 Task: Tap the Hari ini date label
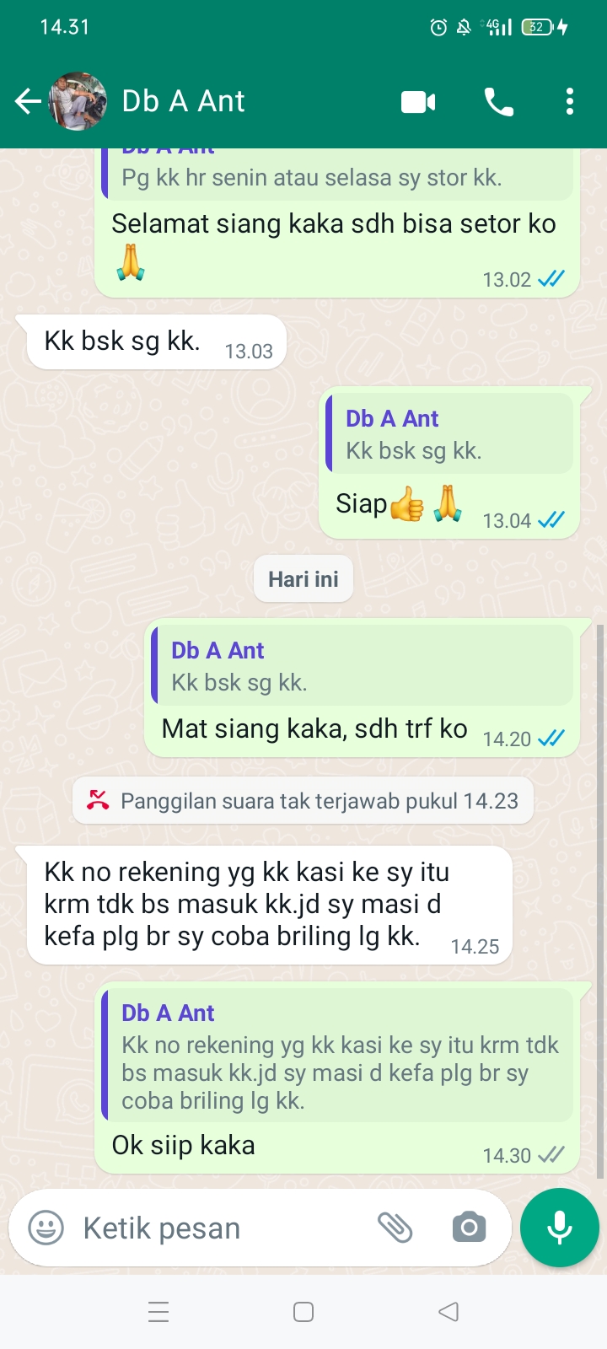tap(303, 579)
